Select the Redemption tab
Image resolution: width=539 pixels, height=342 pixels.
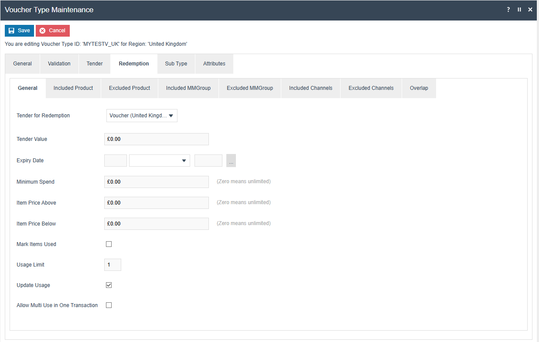(134, 64)
